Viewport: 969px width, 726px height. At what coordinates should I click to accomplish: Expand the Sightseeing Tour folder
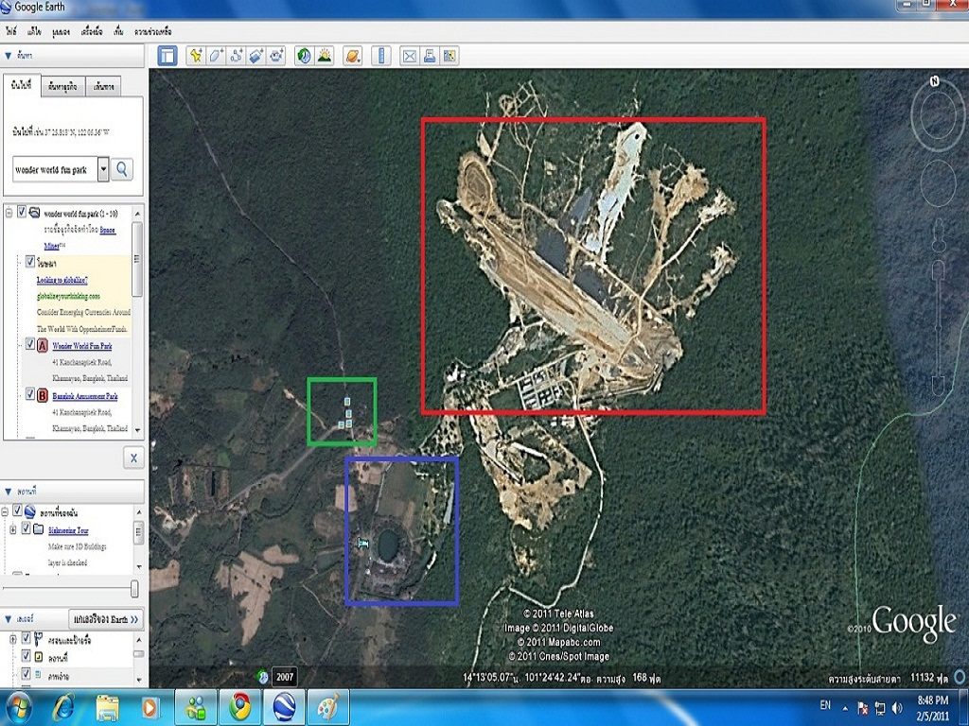[13, 529]
